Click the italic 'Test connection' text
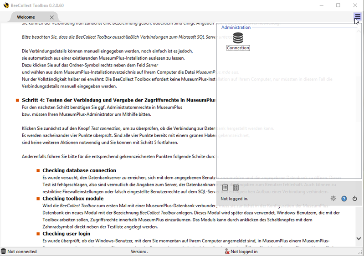The width and height of the screenshot is (364, 256). pos(106,128)
